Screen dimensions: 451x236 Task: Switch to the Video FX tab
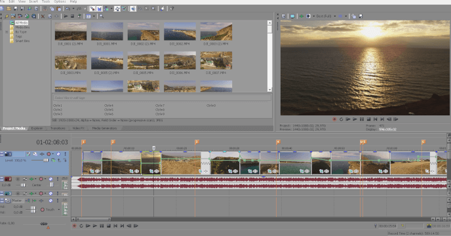tap(78, 128)
